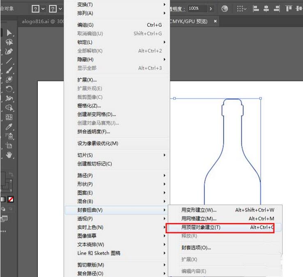Set fill to None swatch
303x277 pixels.
pyautogui.click(x=11, y=199)
